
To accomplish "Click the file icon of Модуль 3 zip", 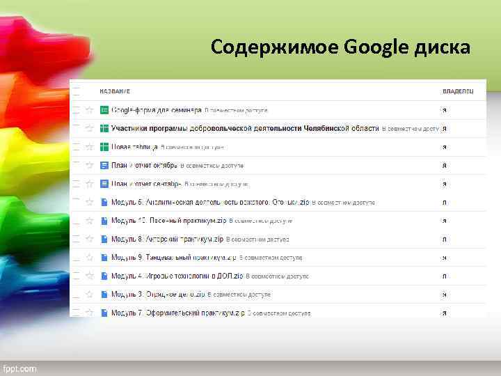I will pos(104,294).
